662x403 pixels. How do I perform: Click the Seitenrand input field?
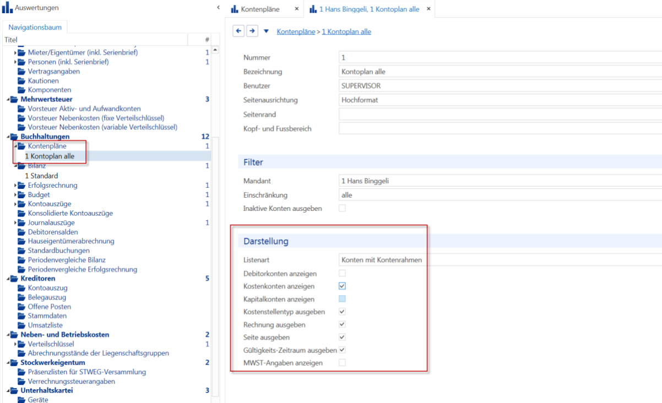pyautogui.click(x=500, y=115)
